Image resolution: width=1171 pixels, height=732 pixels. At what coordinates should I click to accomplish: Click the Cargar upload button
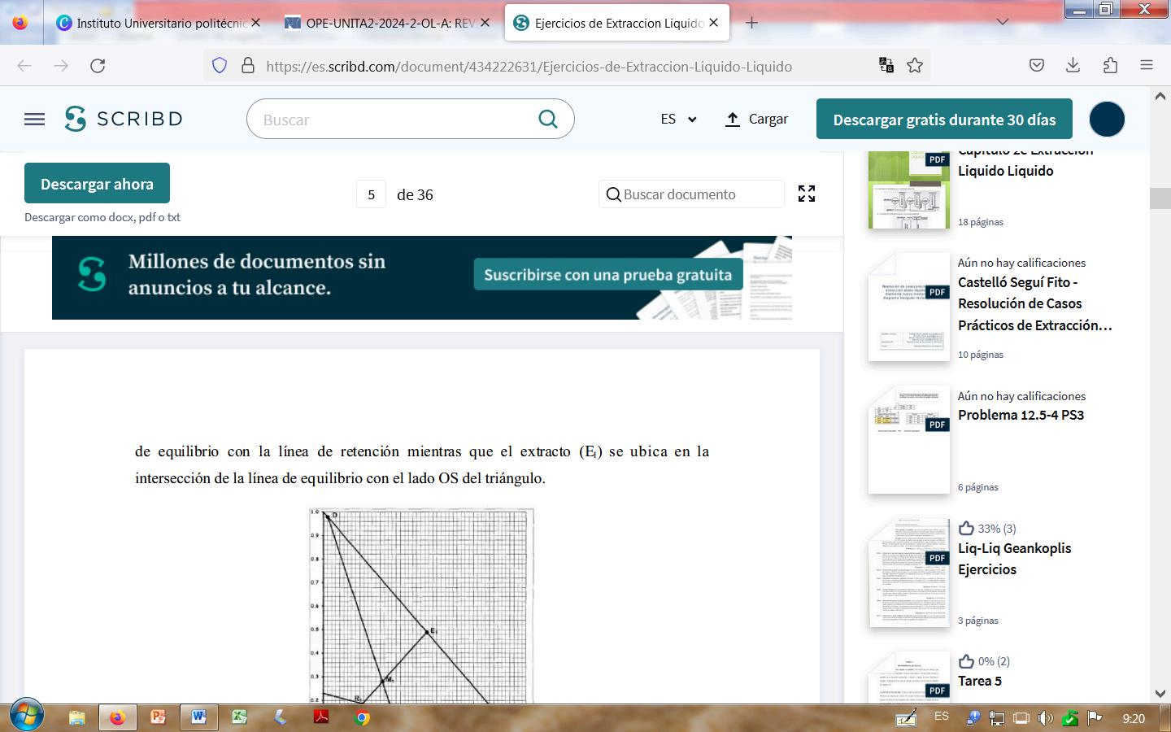pyautogui.click(x=756, y=120)
